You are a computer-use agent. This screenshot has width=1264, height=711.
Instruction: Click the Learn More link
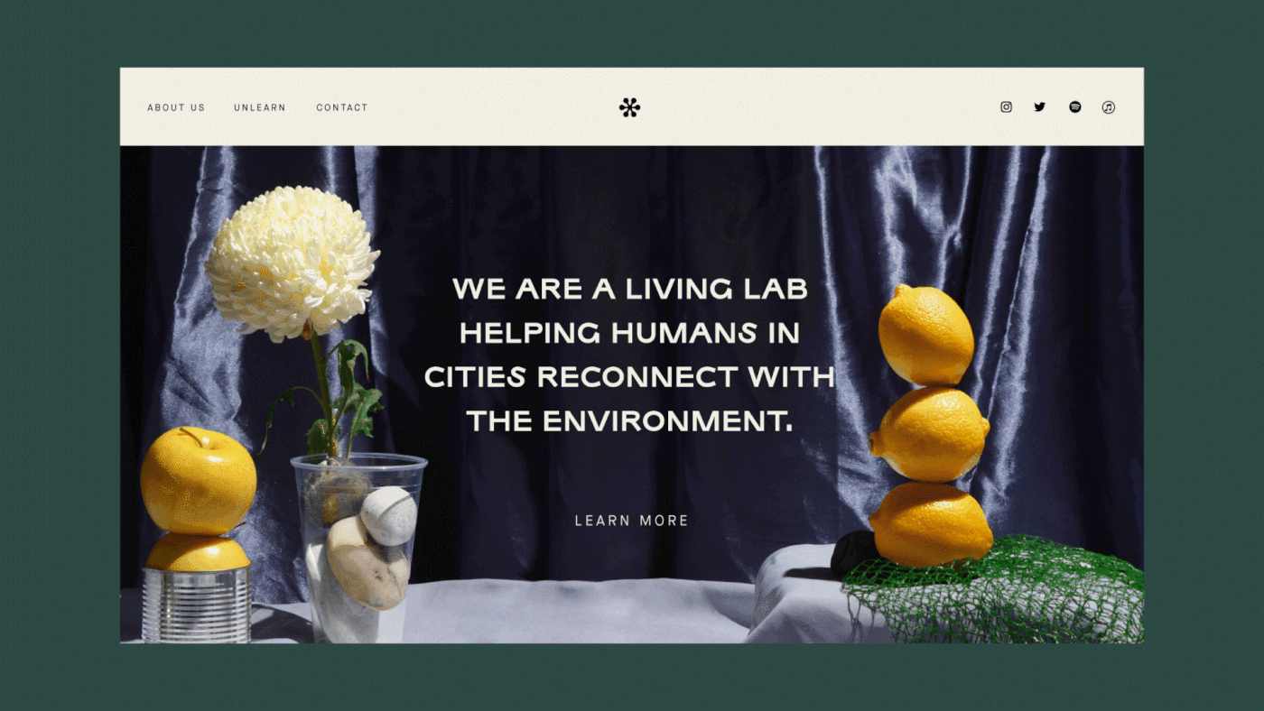click(632, 521)
